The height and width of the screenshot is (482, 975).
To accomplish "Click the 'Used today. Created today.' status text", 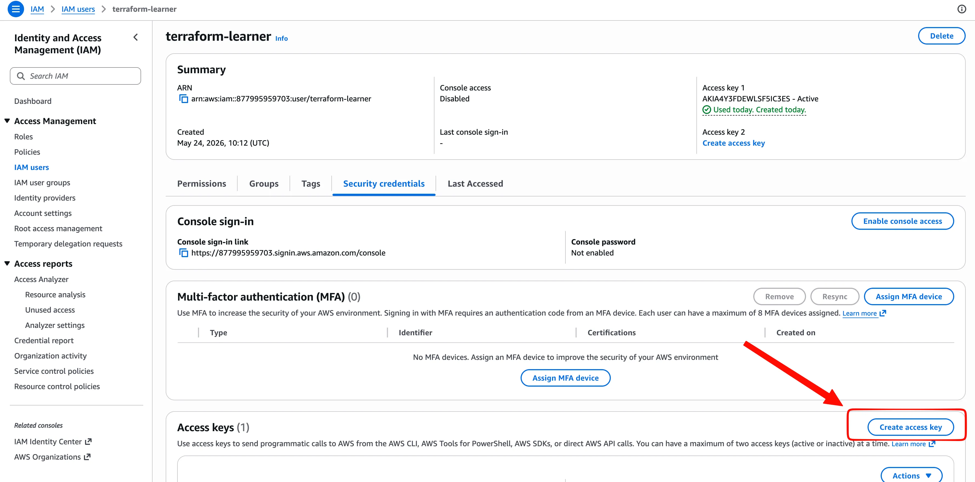I will (759, 110).
